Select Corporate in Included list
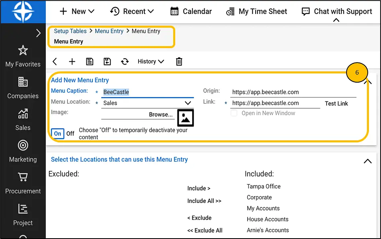381x239 pixels. pos(259,197)
